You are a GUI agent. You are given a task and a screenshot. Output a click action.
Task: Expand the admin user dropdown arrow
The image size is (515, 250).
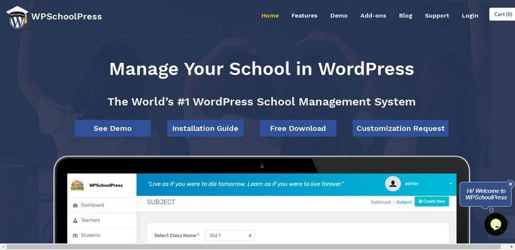click(450, 184)
